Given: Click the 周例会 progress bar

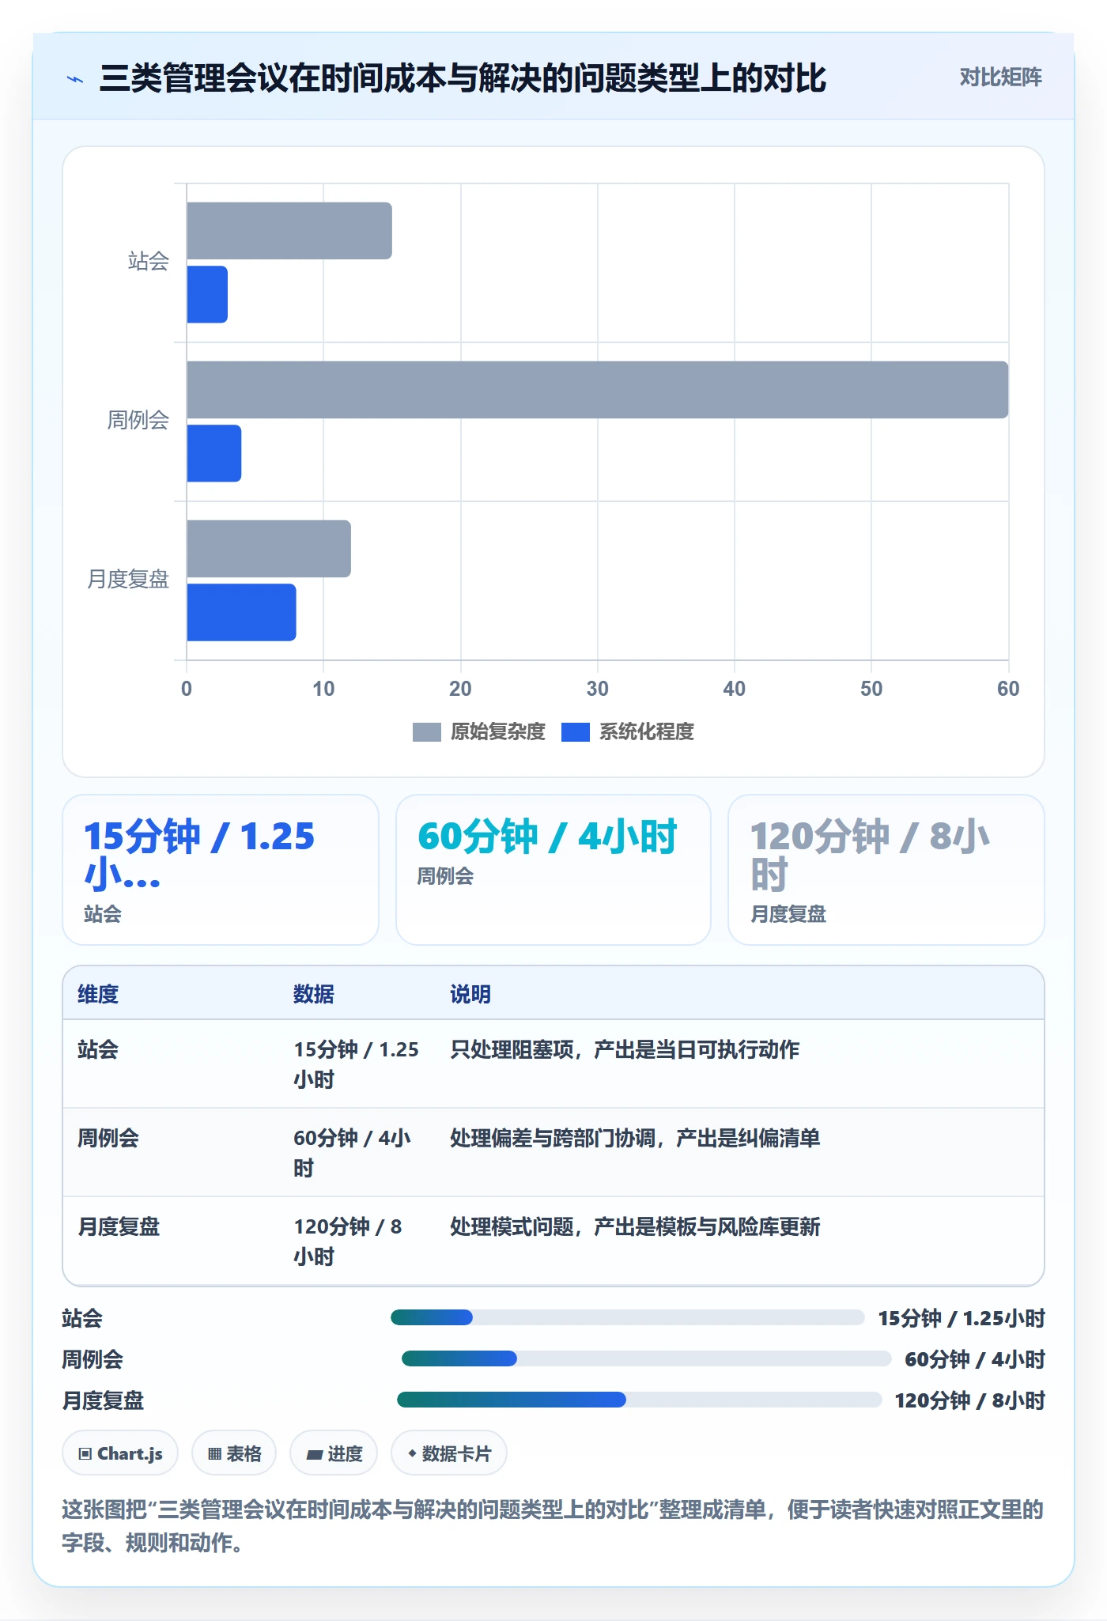Looking at the screenshot, I should point(647,1358).
